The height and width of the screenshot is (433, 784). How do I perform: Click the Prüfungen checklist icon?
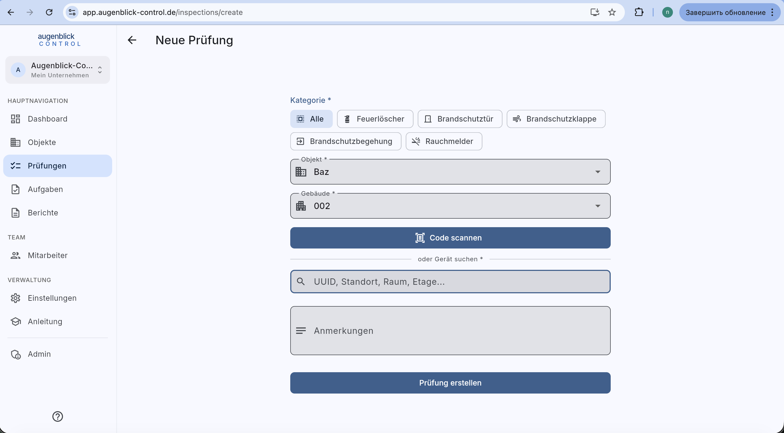pyautogui.click(x=15, y=166)
